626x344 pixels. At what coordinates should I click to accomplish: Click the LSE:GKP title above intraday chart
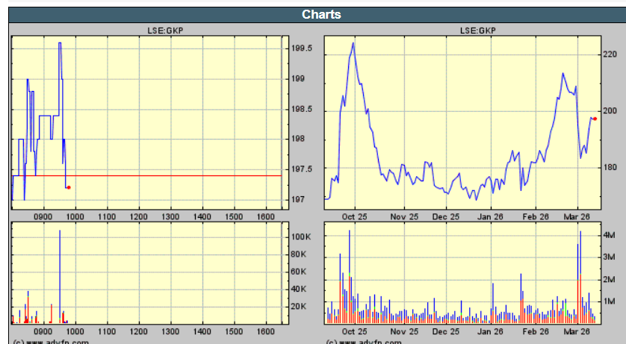[x=165, y=31]
